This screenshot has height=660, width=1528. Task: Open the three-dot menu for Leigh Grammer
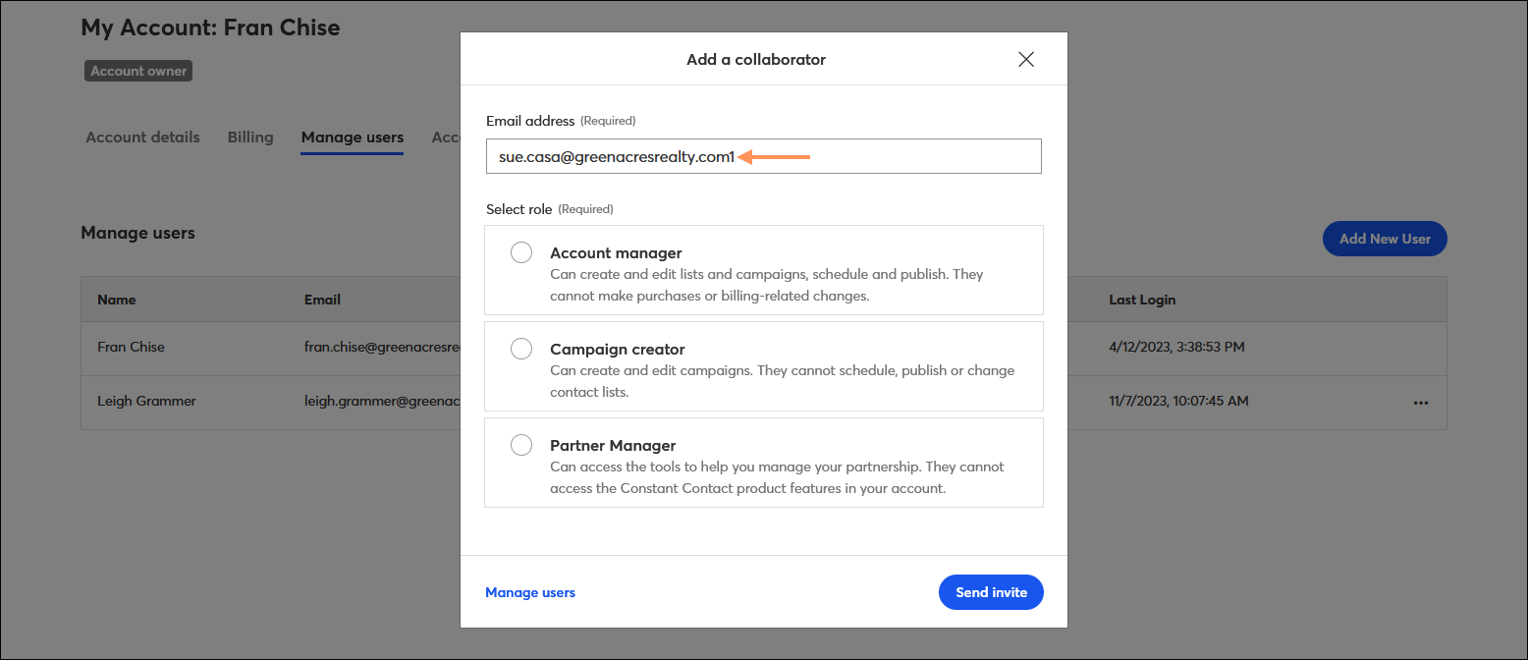click(x=1420, y=403)
